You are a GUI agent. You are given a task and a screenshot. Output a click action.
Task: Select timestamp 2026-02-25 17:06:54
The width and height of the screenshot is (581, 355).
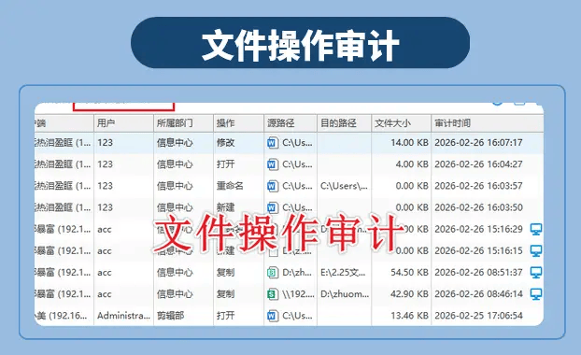coord(478,316)
